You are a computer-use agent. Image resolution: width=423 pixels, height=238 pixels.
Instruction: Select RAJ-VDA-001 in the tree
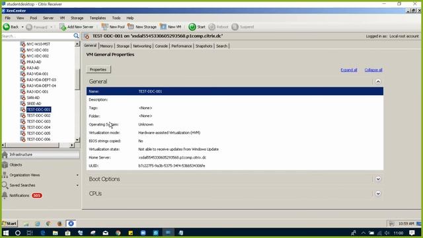pos(37,73)
